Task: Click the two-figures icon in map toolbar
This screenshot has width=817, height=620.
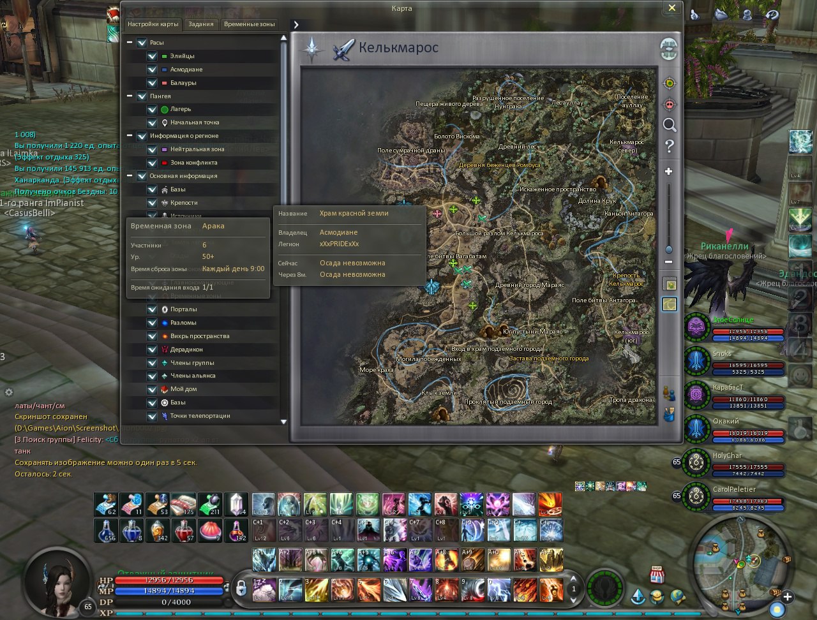Action: (x=669, y=392)
